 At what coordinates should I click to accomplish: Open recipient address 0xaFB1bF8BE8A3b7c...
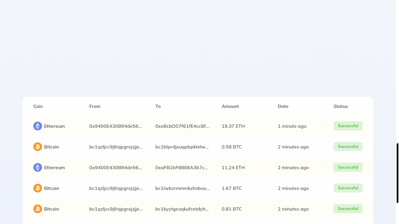coord(181,168)
